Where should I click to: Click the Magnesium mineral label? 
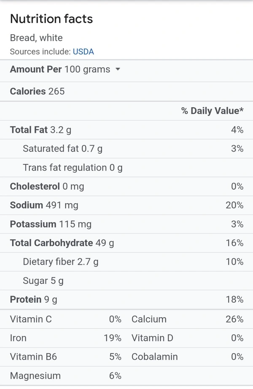point(35,376)
